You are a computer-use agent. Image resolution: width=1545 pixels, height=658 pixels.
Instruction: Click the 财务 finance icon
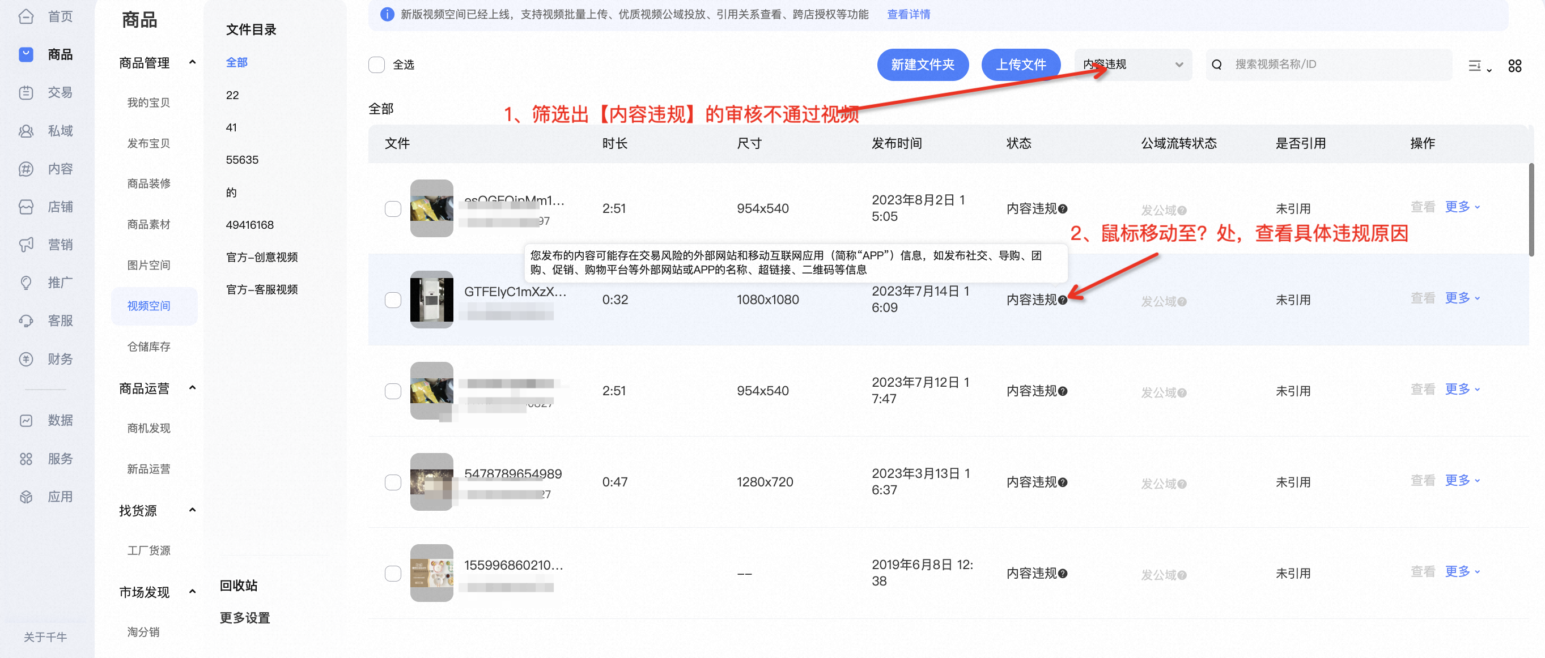coord(26,359)
